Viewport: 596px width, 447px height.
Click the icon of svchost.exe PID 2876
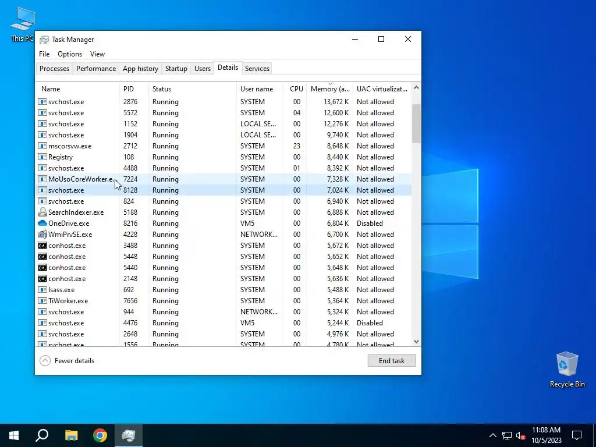point(42,102)
